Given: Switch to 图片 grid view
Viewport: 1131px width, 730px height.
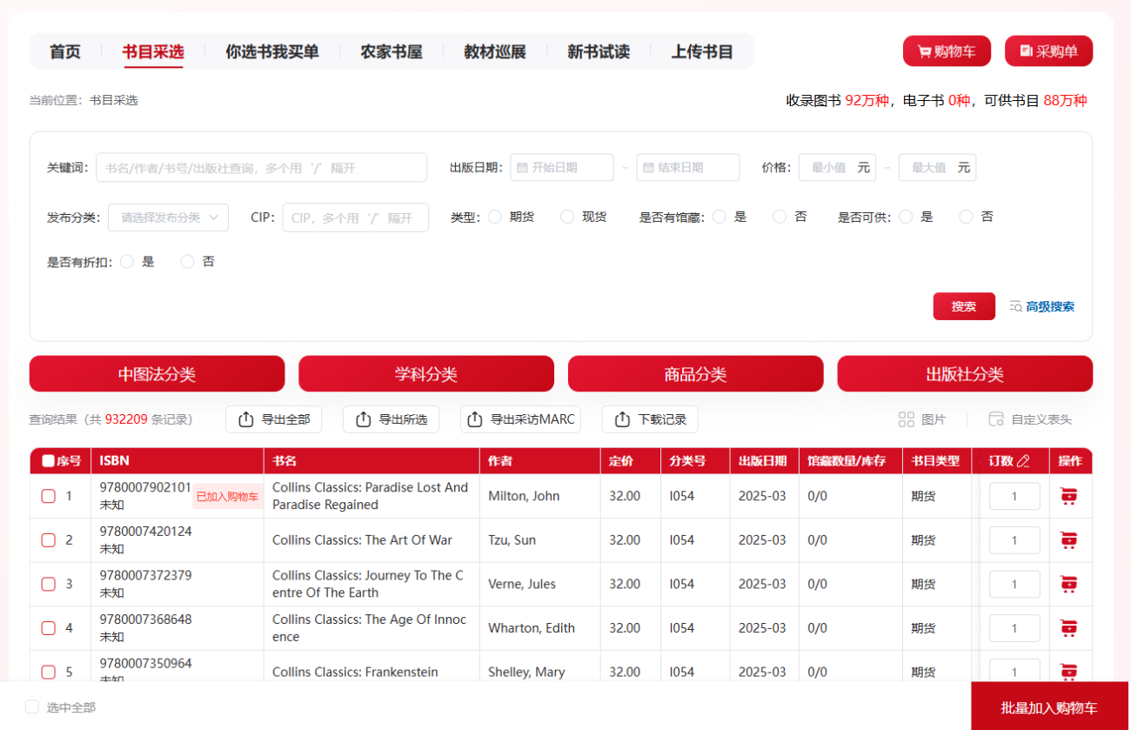Looking at the screenshot, I should (921, 419).
